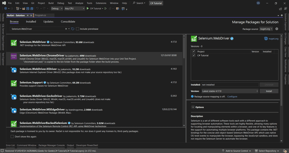
Task: Switch to the Updates tab
Action: coord(48,21)
